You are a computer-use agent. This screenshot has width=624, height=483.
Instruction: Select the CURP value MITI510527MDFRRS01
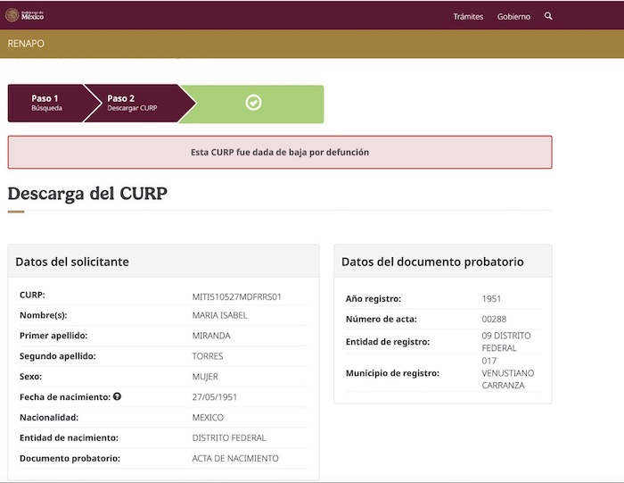click(236, 296)
